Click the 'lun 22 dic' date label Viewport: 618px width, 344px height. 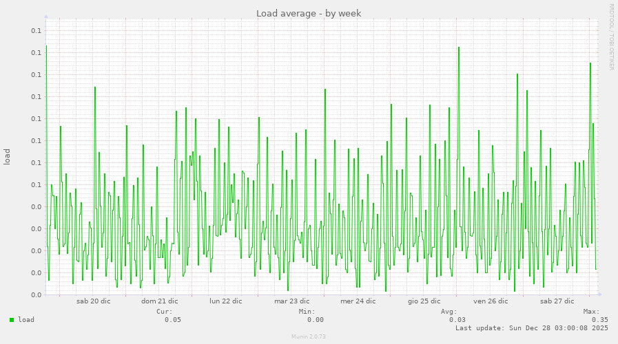[x=226, y=301]
